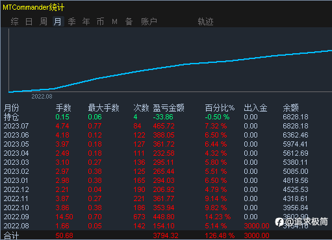Switch to the 账户 account tab
The width and height of the screenshot is (332, 240).
click(x=149, y=21)
